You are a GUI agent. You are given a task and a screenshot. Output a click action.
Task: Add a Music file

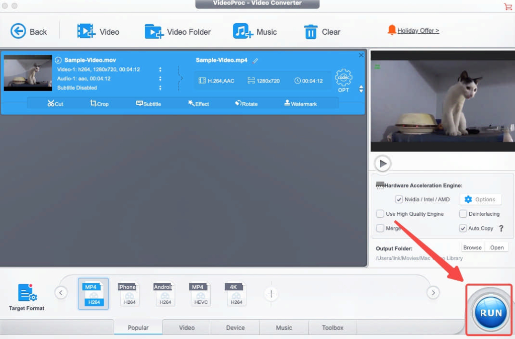point(256,31)
